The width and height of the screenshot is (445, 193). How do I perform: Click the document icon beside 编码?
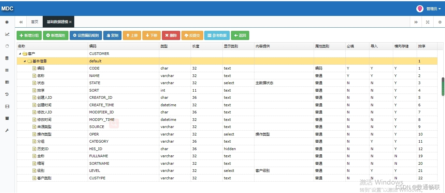tap(34, 68)
